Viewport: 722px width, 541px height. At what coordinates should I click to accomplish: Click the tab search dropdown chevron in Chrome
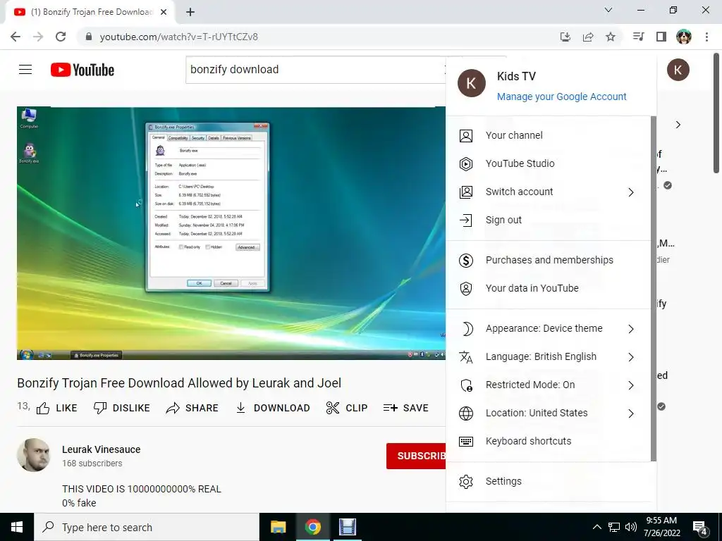coord(608,10)
